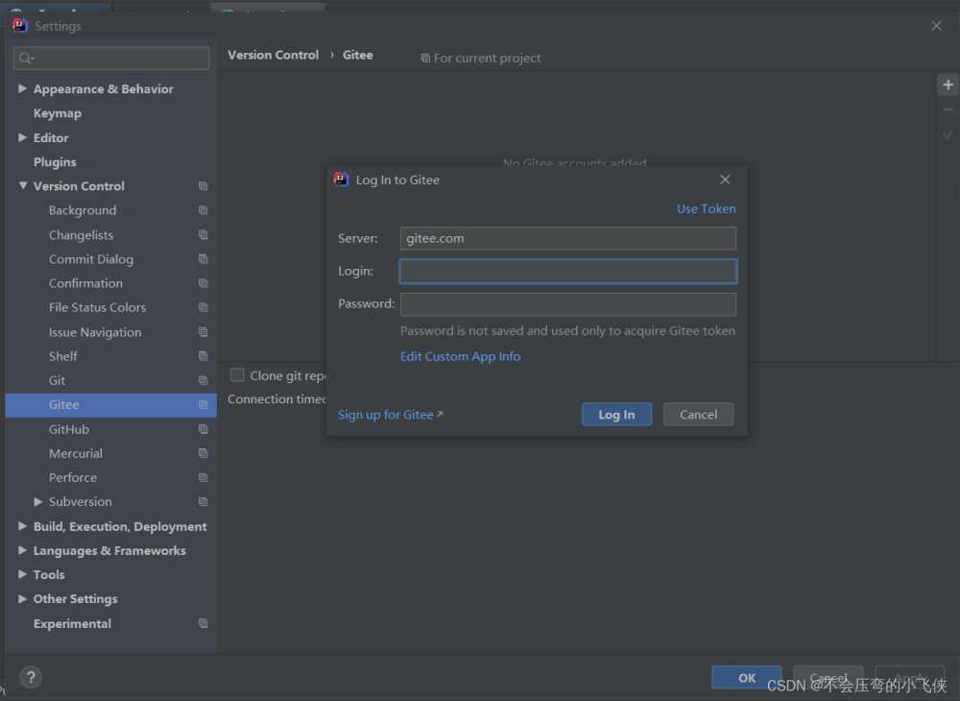
Task: Click the Login input field
Action: tap(567, 271)
